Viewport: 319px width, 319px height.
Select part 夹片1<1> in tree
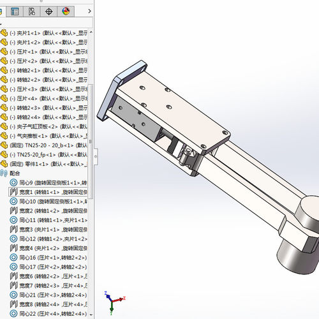(48, 33)
